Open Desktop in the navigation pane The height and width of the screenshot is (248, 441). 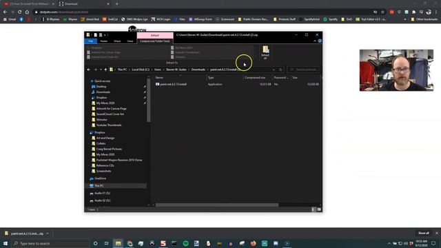pos(101,87)
